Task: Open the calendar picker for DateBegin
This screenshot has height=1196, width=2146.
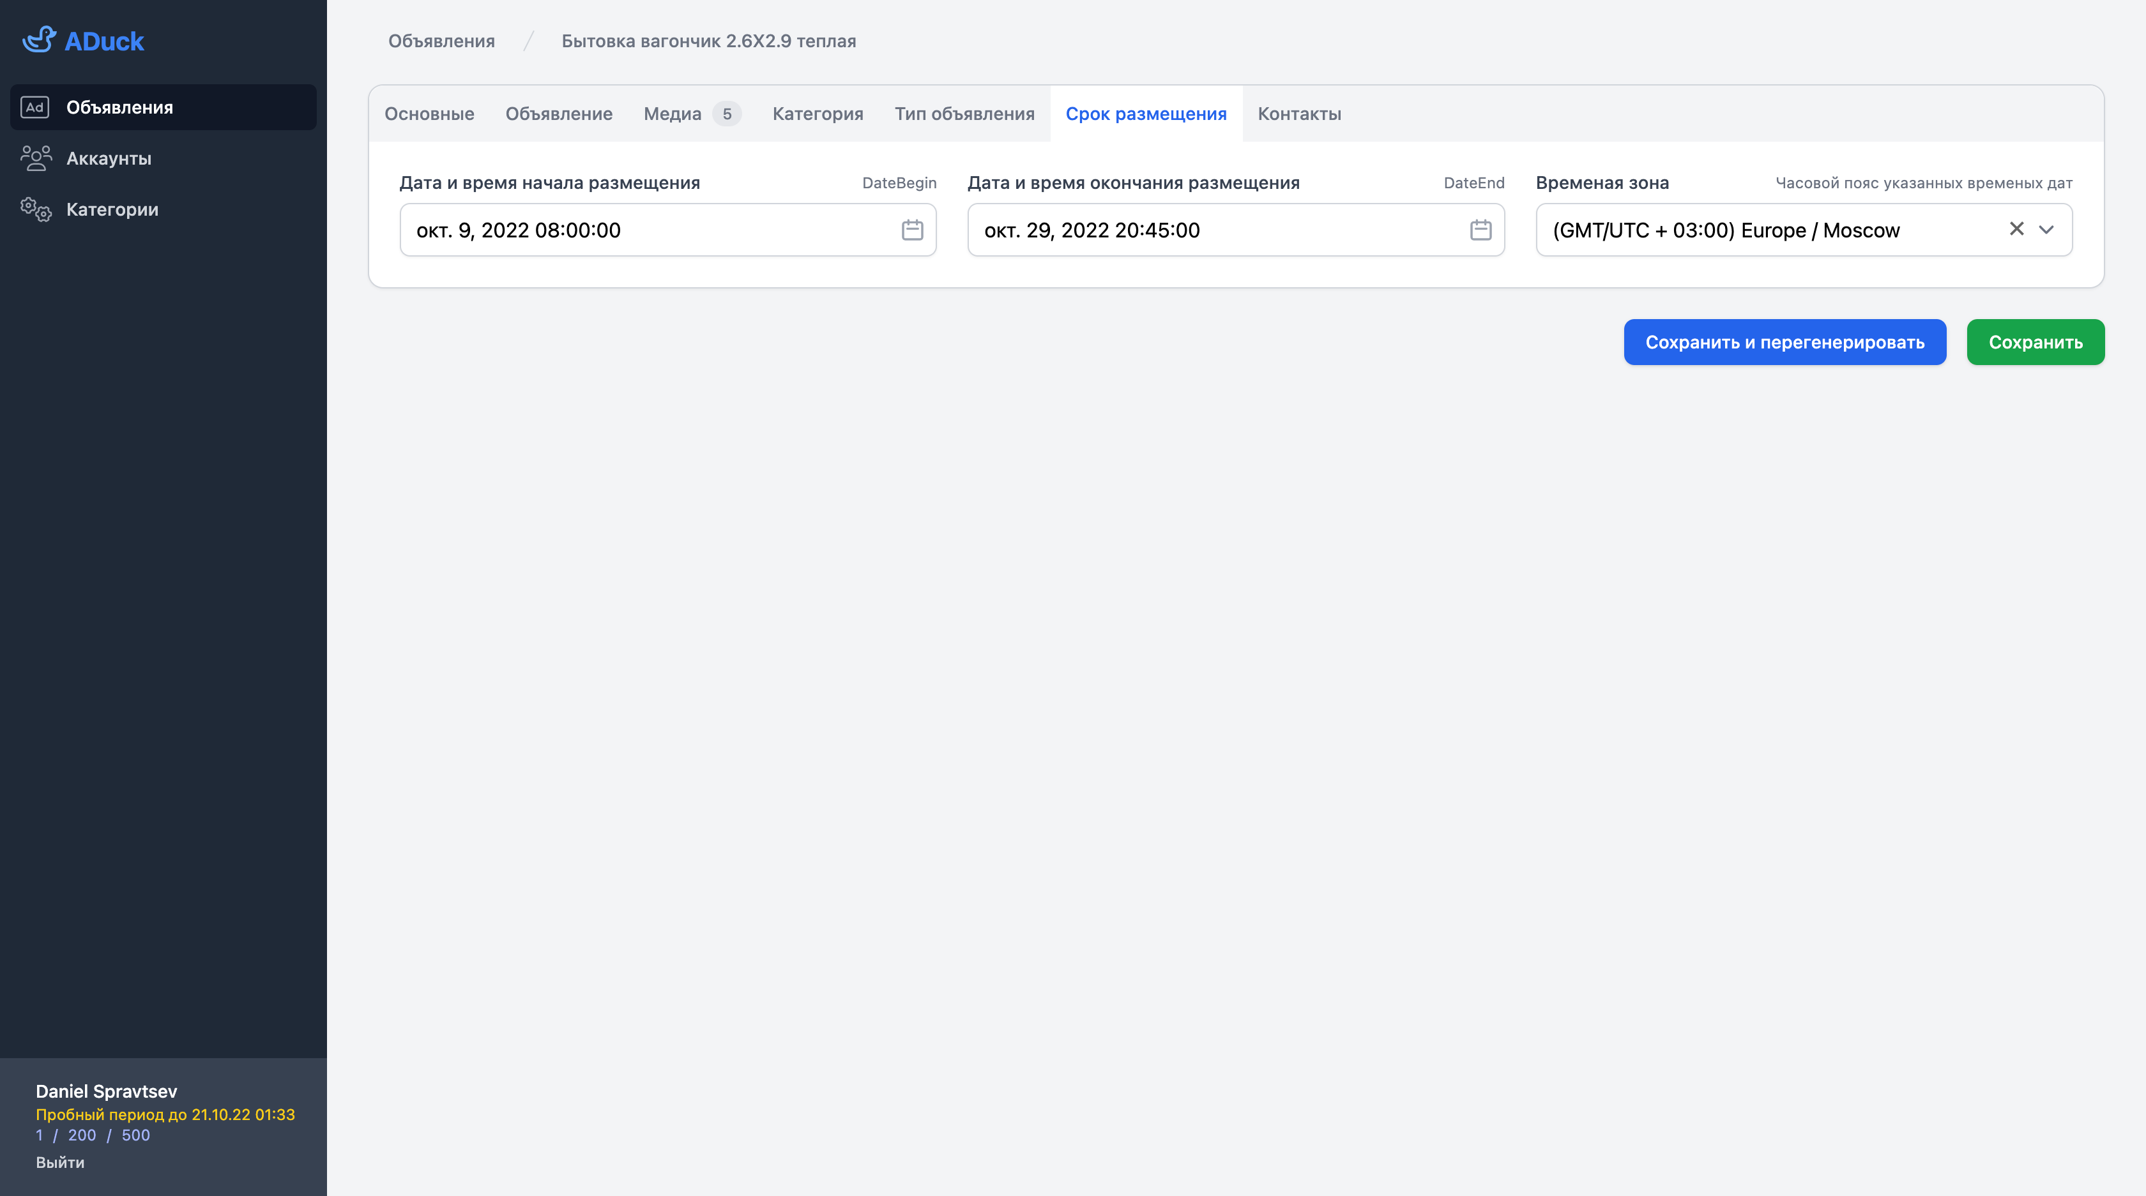Action: (912, 230)
